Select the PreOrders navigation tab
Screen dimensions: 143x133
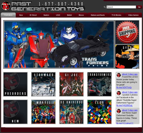[x=8, y=15]
